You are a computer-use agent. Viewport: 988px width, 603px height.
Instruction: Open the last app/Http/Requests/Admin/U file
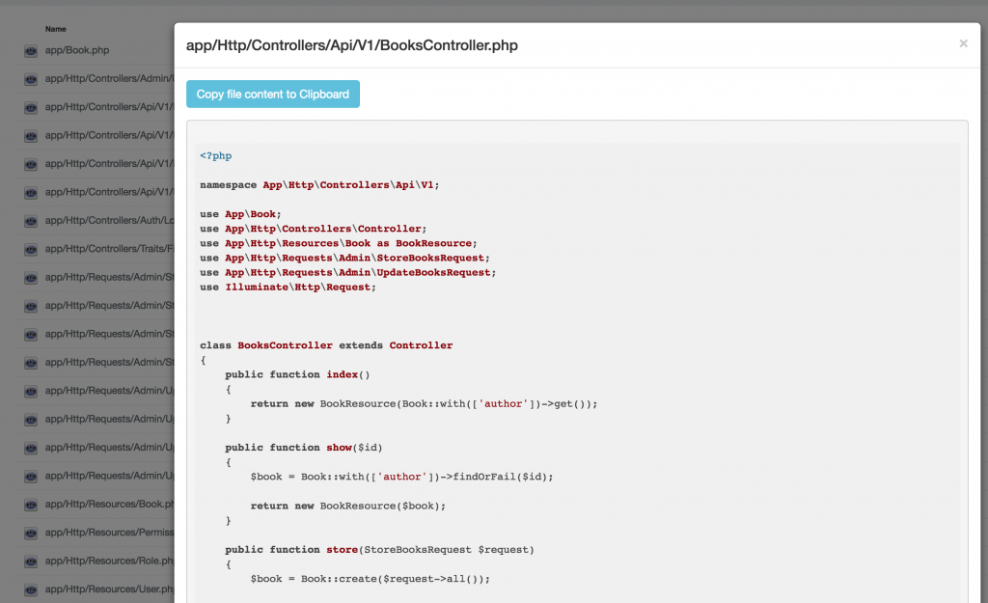(106, 476)
